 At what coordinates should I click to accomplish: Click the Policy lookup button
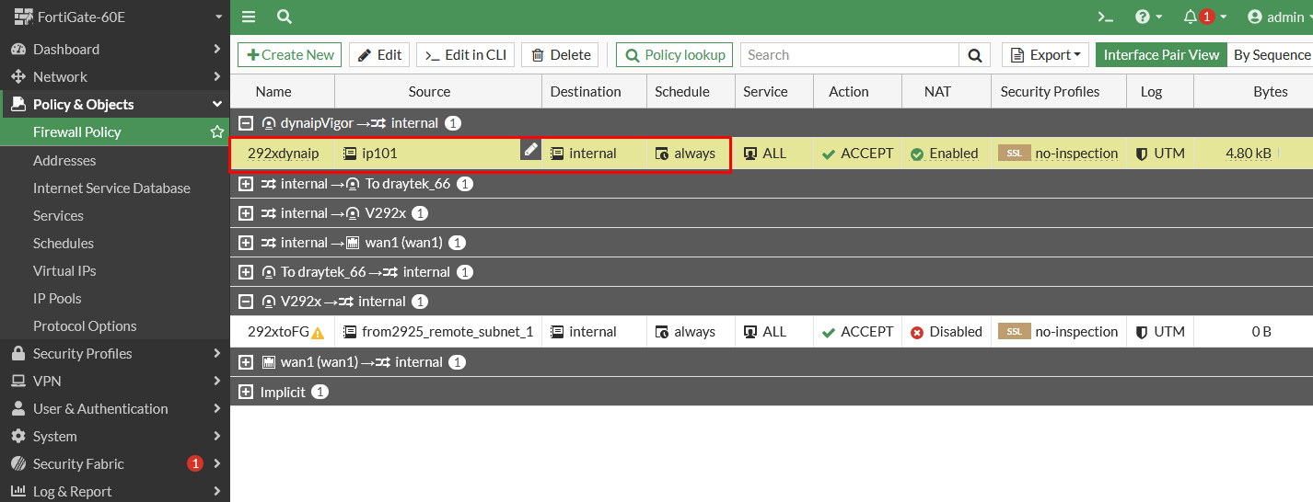coord(674,55)
